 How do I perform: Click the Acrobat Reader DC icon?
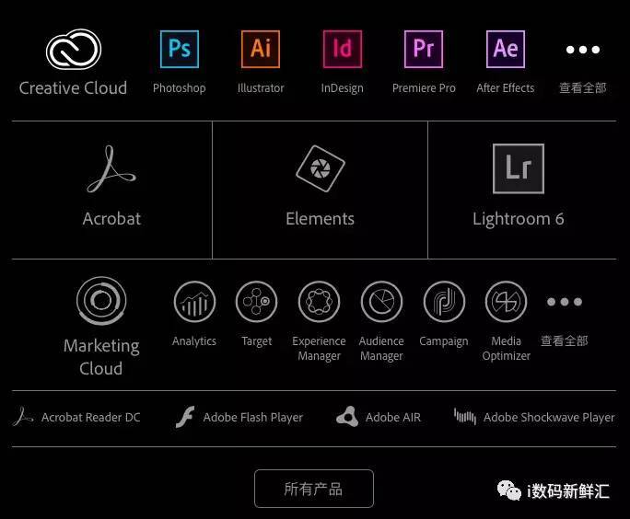23,417
